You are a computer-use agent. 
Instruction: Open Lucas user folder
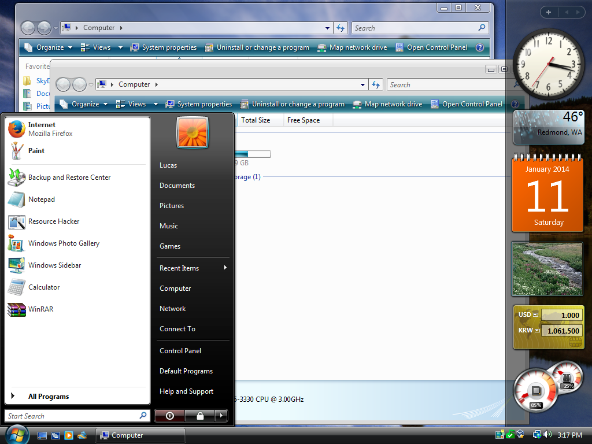(193, 165)
